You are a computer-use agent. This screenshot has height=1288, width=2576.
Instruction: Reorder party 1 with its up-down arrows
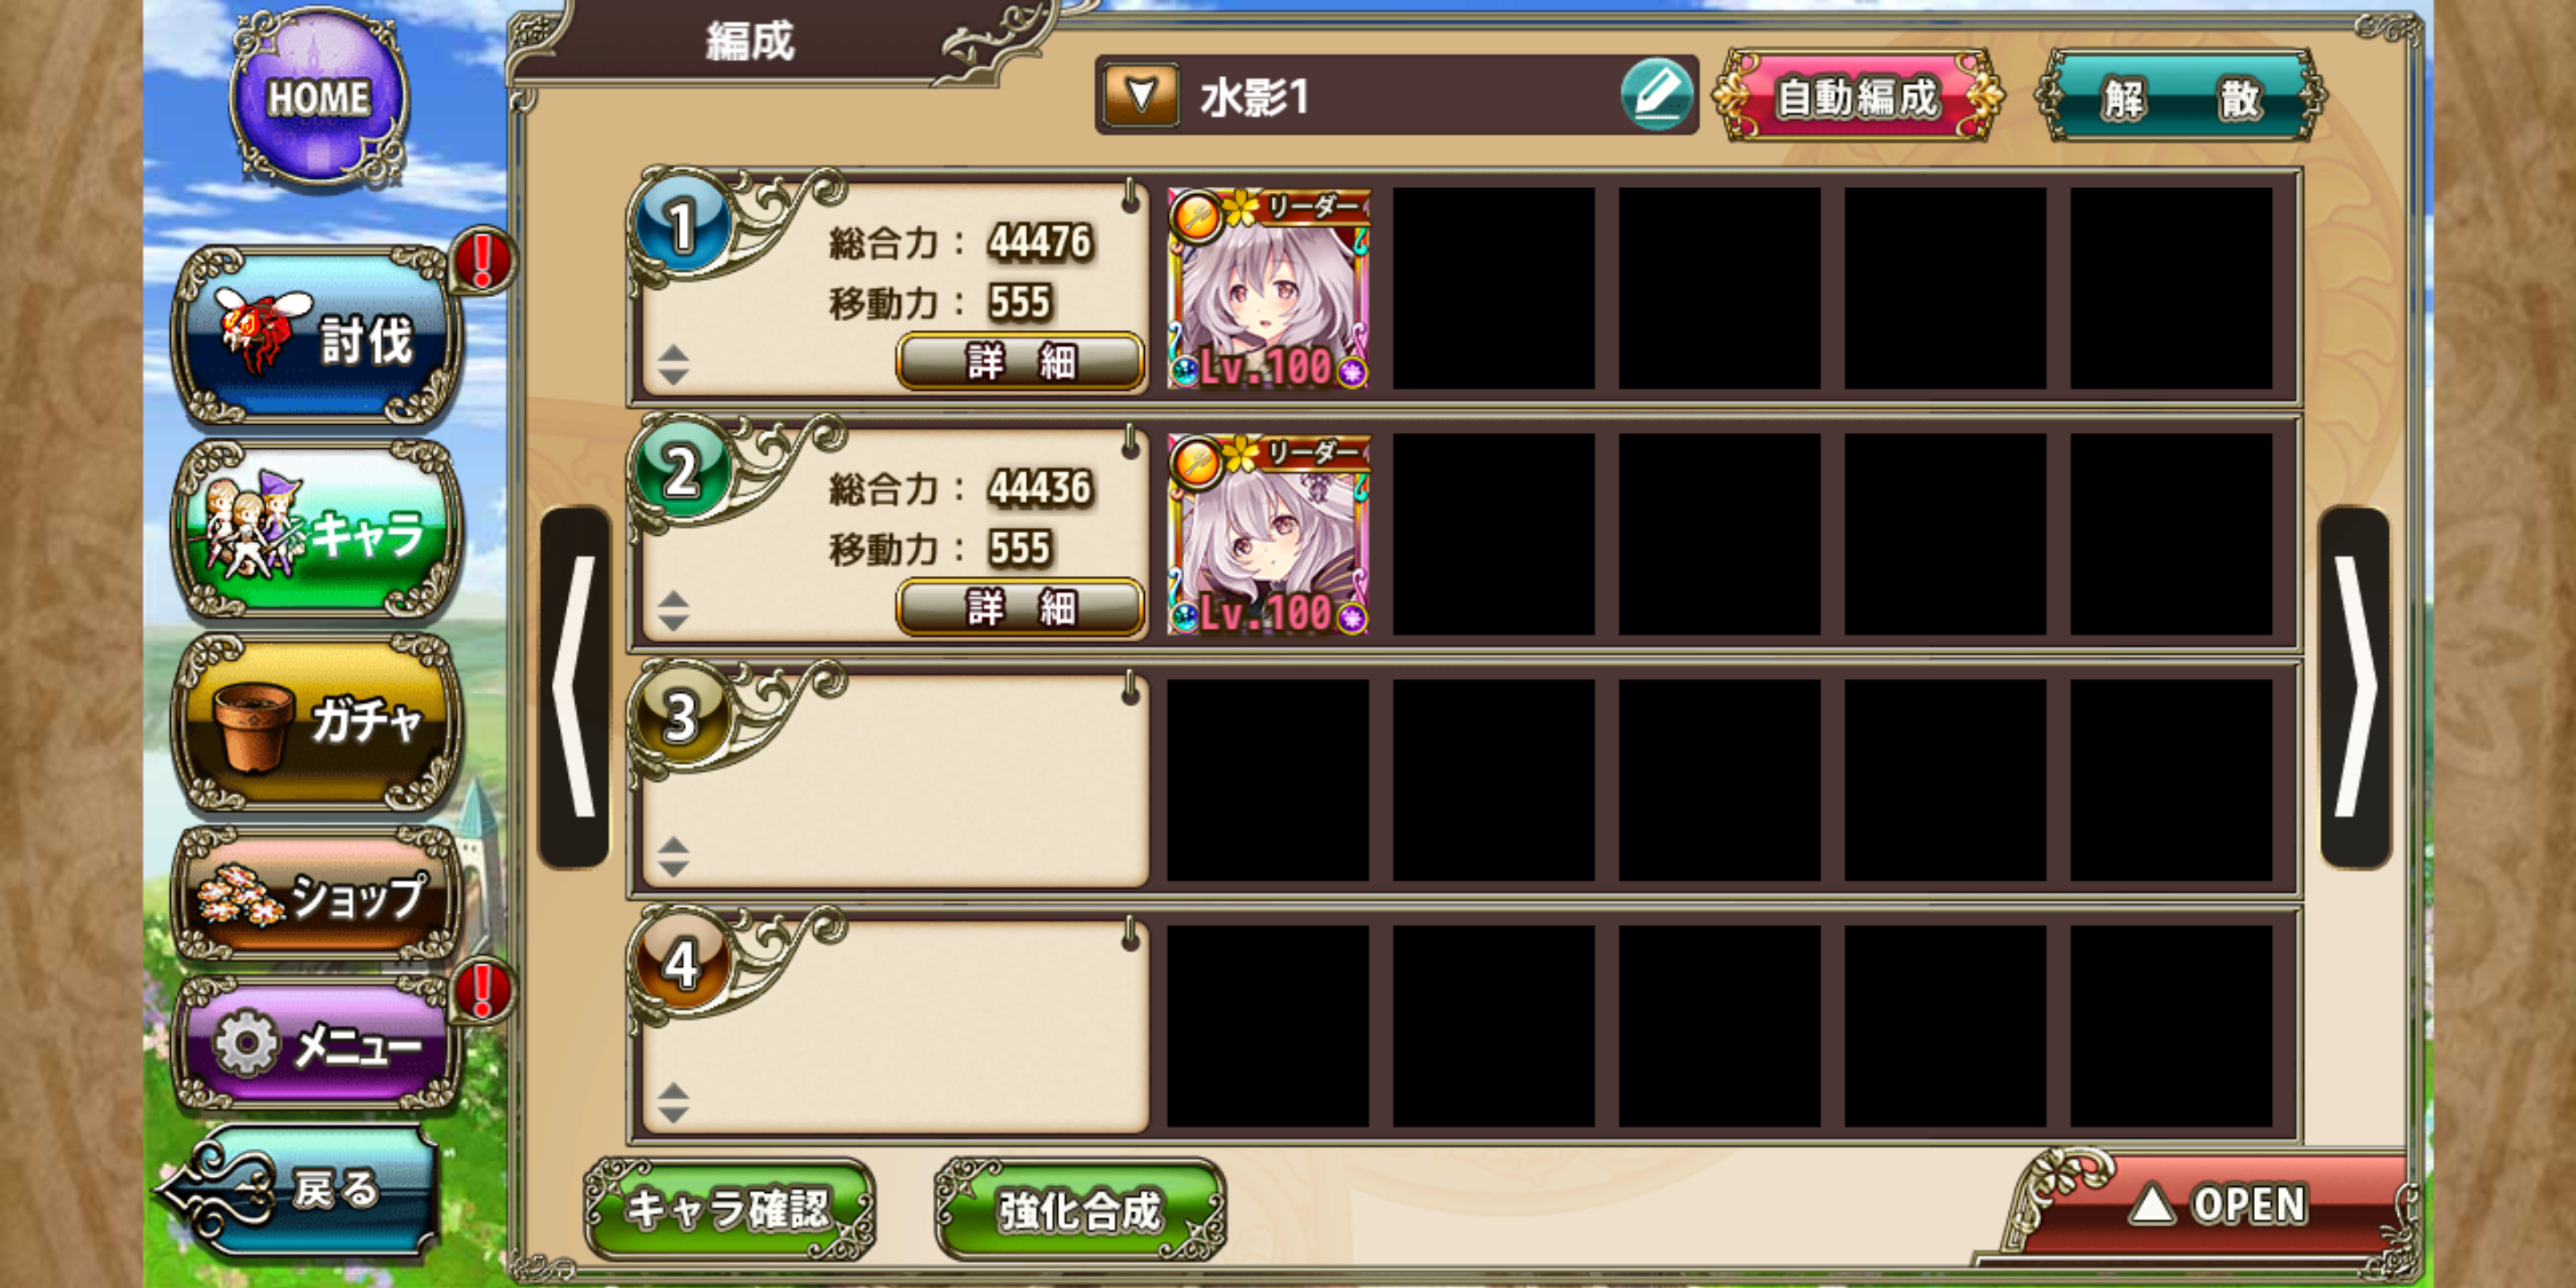673,365
